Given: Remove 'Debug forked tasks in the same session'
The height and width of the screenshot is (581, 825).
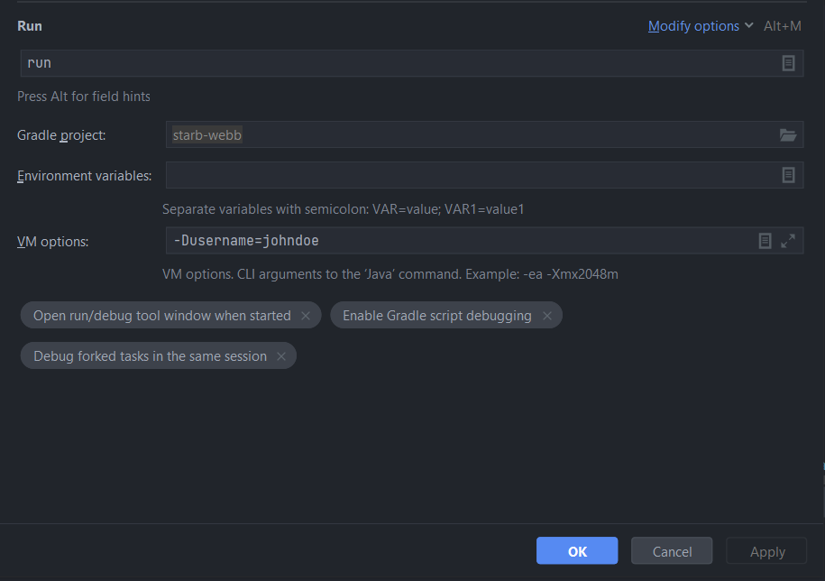Looking at the screenshot, I should pos(281,356).
